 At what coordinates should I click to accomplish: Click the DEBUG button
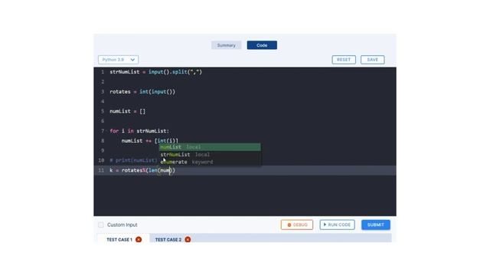coord(297,225)
